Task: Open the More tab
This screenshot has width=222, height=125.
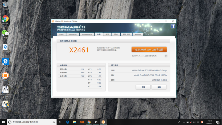Action: 116,35
